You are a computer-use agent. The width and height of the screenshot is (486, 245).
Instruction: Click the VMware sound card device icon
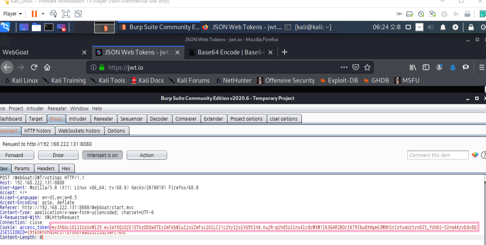click(x=456, y=14)
